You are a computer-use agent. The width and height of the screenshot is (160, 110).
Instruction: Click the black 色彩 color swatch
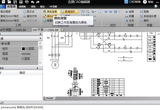23,49
